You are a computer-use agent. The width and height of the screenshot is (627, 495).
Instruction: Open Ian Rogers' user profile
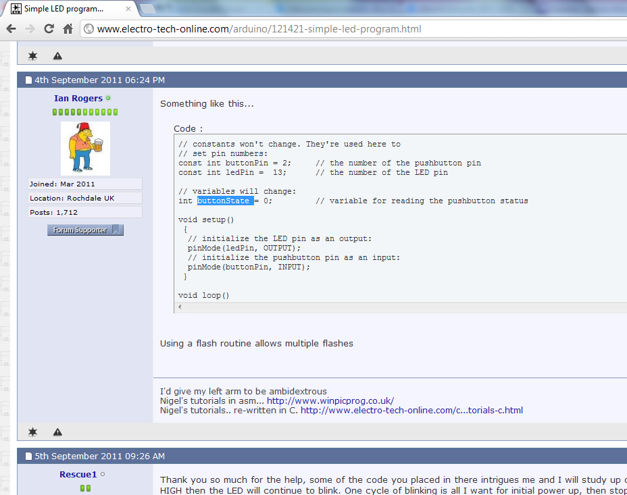78,98
